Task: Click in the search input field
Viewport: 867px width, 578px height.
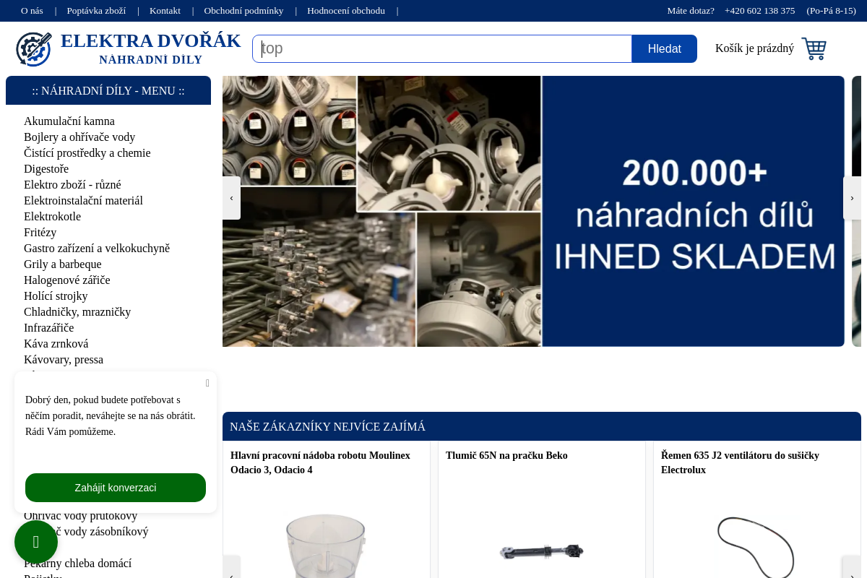Action: click(x=442, y=48)
